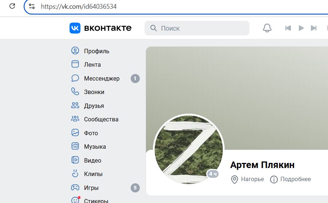Viewport: 328px width, 203px height.
Task: Click the info circle icon near Подробнее
Action: coord(274,179)
